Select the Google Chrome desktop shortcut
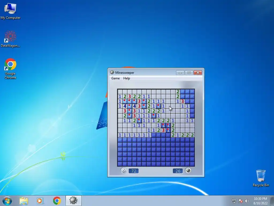Image resolution: width=274 pixels, height=206 pixels. pyautogui.click(x=10, y=69)
